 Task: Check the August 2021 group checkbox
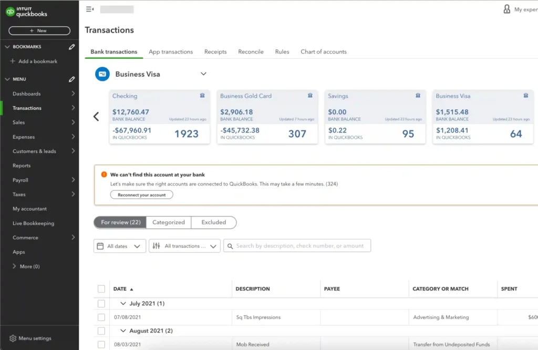coord(101,331)
